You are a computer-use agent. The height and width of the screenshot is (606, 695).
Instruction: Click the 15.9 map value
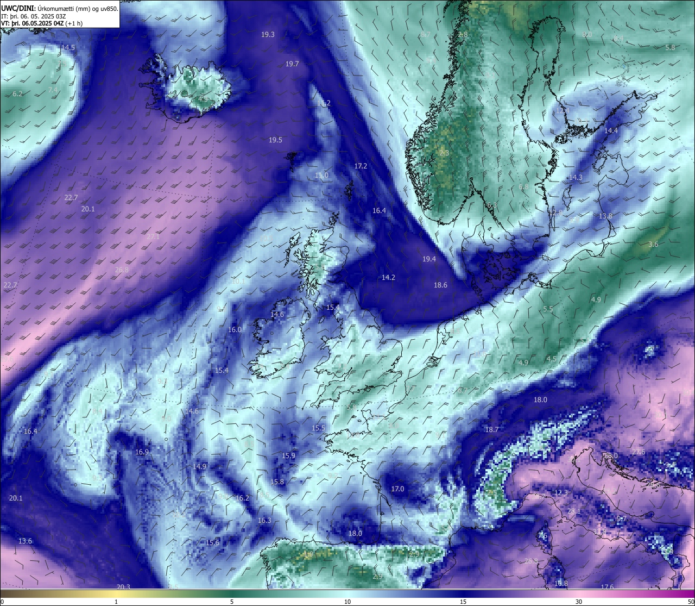pyautogui.click(x=289, y=456)
